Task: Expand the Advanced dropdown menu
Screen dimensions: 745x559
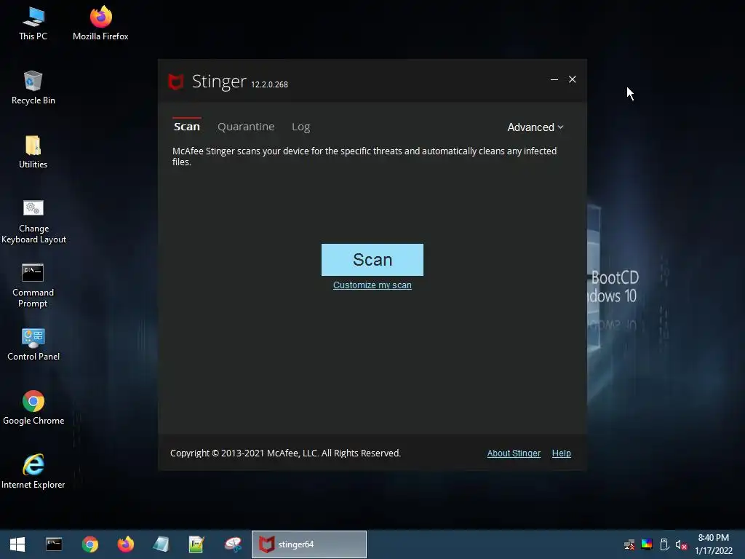Action: 535,127
